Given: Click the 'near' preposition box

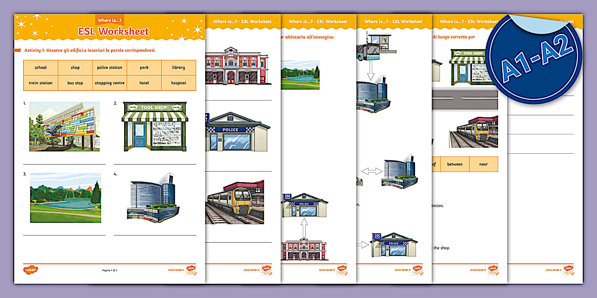Looking at the screenshot, I should tap(484, 164).
